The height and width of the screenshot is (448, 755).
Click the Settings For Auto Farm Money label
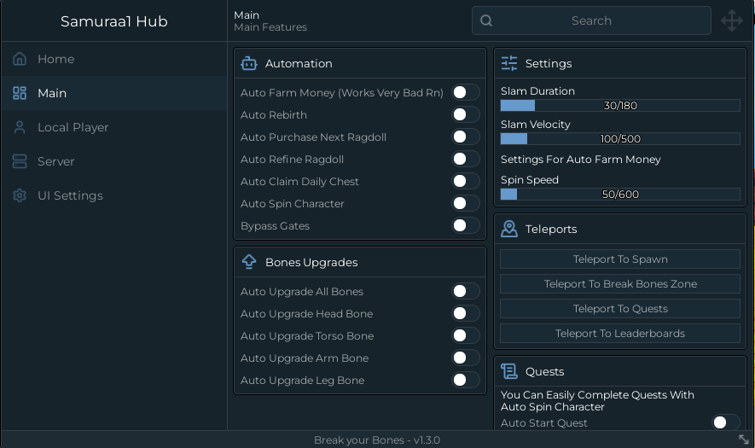pyautogui.click(x=581, y=160)
